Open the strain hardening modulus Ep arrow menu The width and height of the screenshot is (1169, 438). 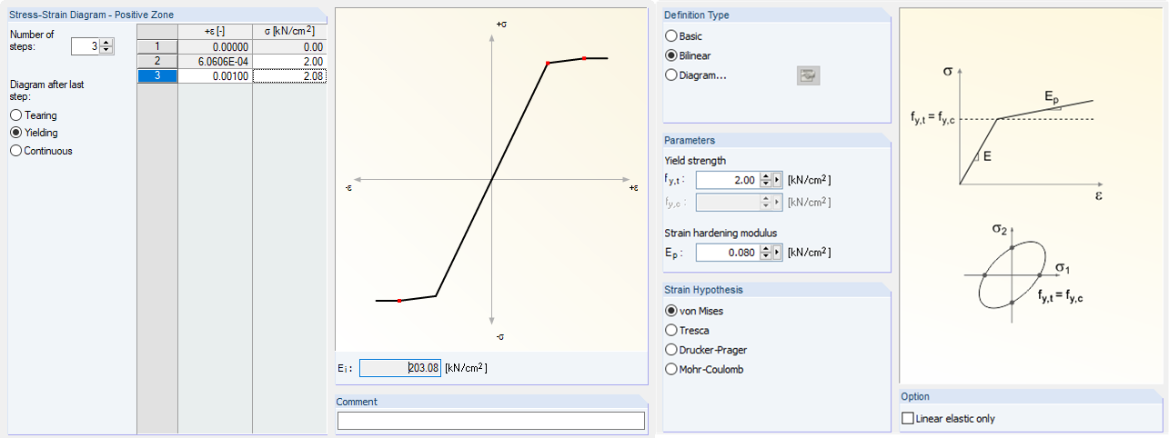pos(778,253)
